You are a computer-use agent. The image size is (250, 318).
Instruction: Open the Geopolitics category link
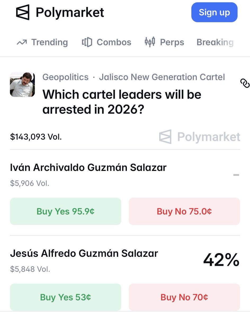65,77
